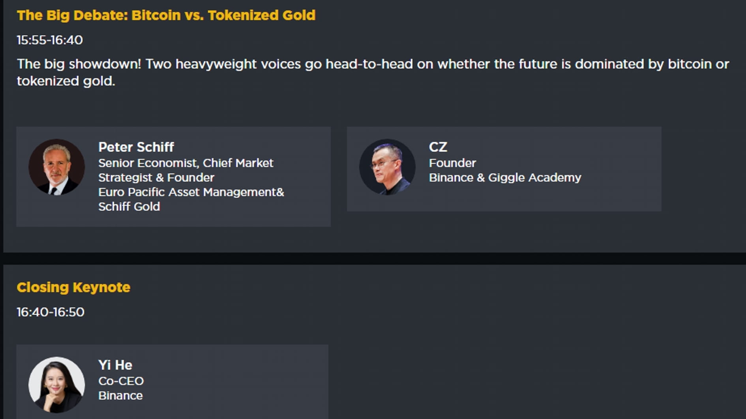Click Binance & Giggle Academy text
This screenshot has width=746, height=419.
505,178
